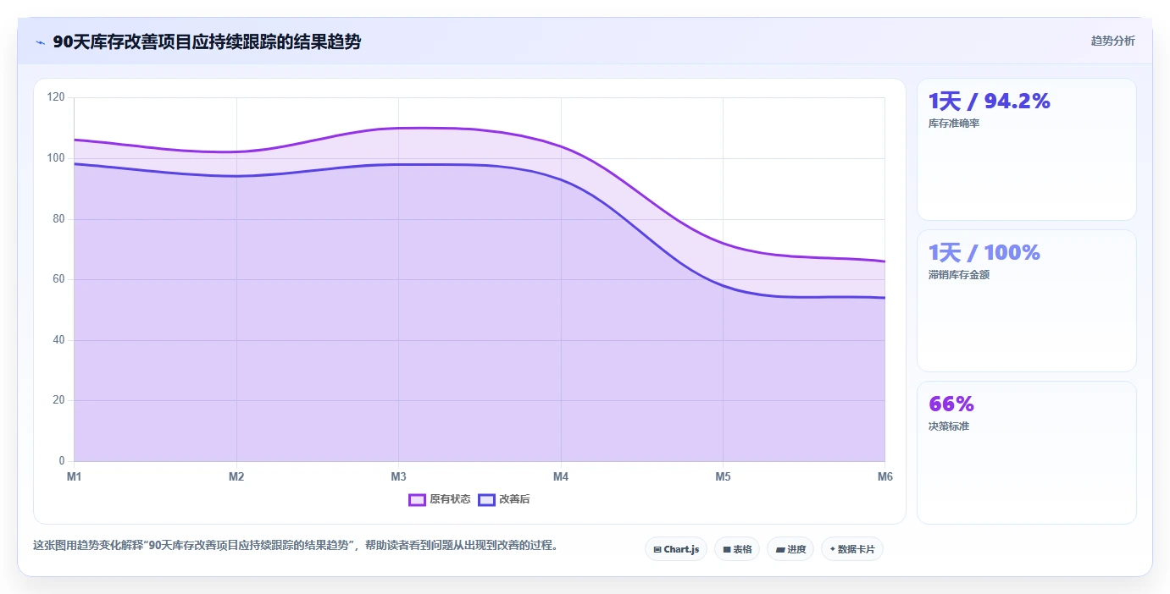
Task: Click the 1天 / 94.2% value
Action: (989, 102)
